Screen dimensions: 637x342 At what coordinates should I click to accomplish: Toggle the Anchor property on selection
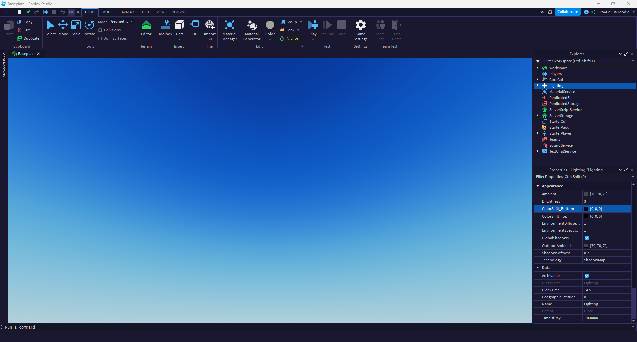(289, 38)
